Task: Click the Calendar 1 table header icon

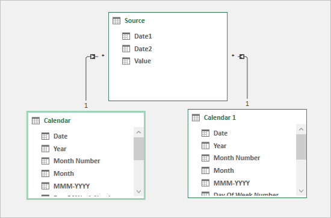Action: tap(196, 117)
